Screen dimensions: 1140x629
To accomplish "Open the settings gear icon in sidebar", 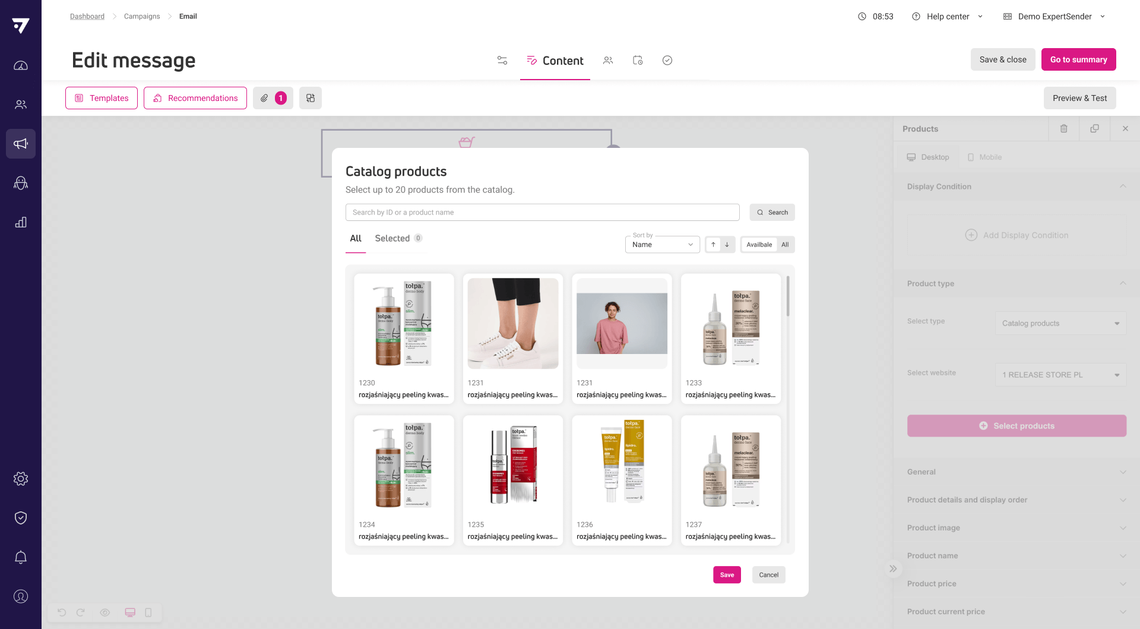I will (x=21, y=479).
